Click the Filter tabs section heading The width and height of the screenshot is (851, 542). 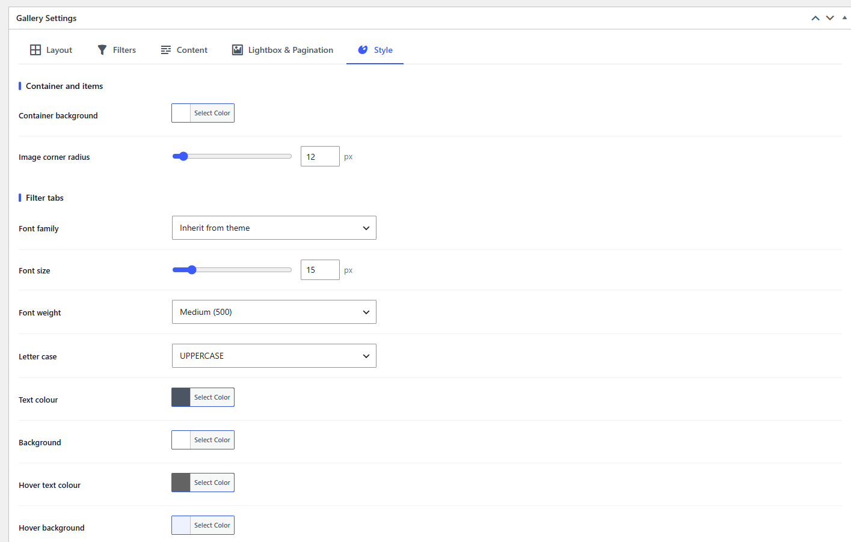point(45,198)
